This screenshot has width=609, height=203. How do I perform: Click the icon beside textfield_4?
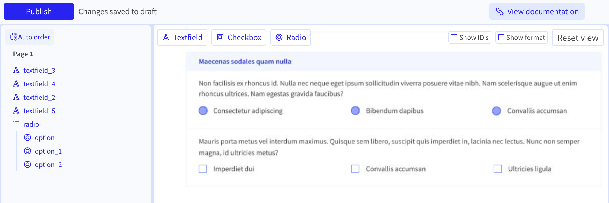(16, 84)
